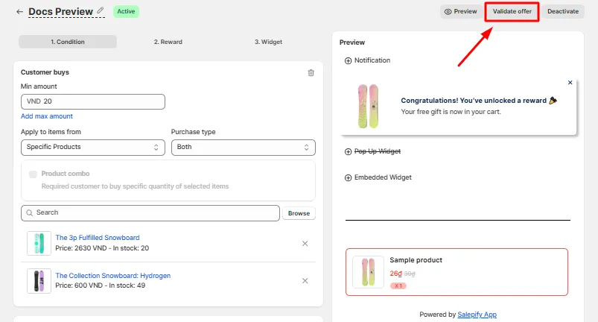Screen dimensions: 598x322
Task: Click 'Price: 2630 VND - In stock: 20' text
Action: (x=102, y=248)
